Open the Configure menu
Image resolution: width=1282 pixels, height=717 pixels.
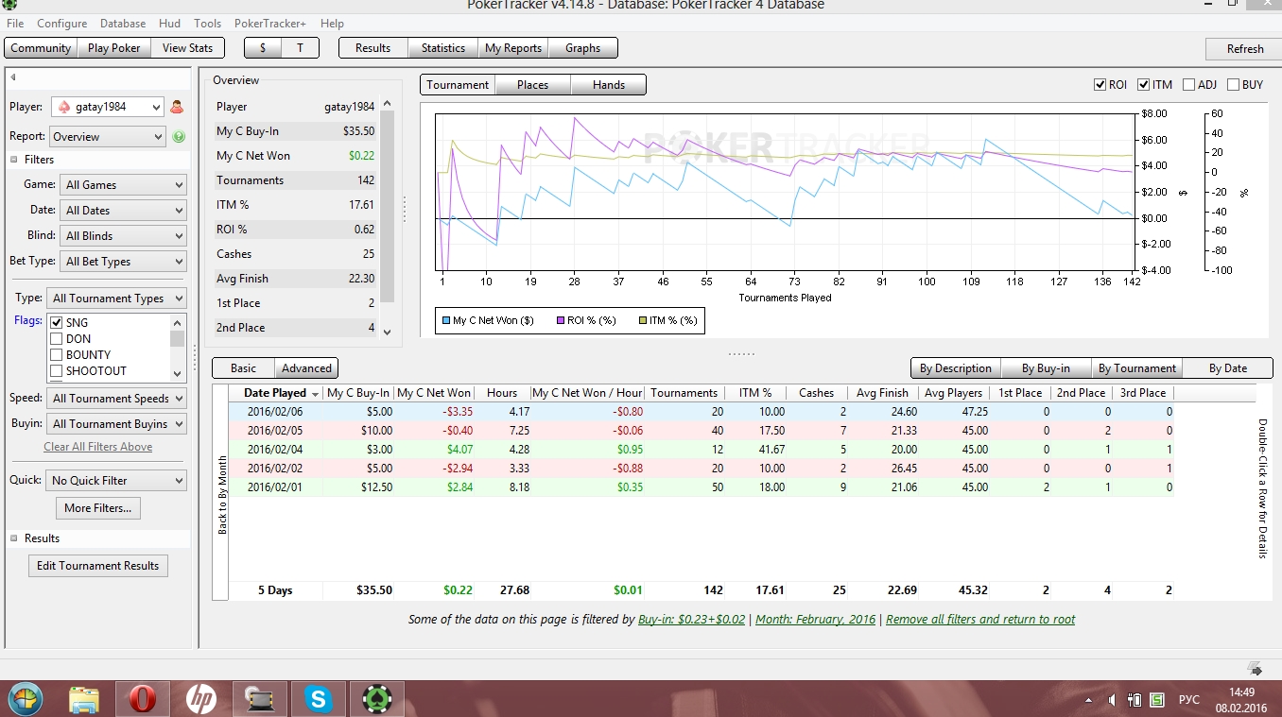[61, 24]
